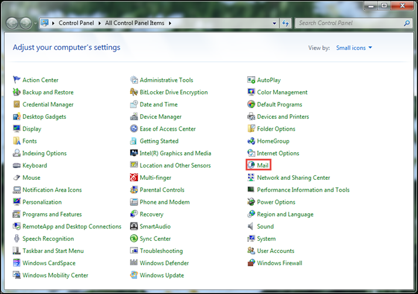Open Intel(R) Graphics and Media link
418x294 pixels.
point(175,153)
